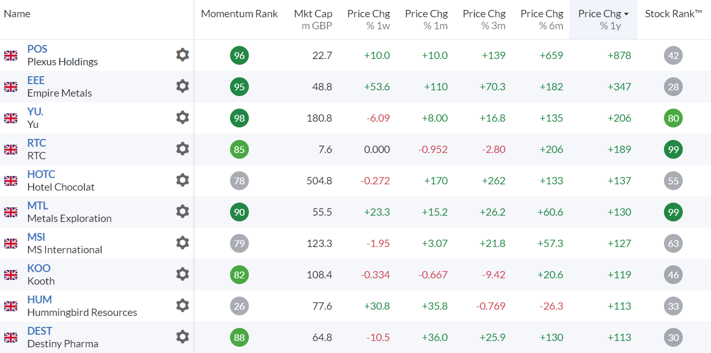Open gear options for Metals Exploration
Screen dimensions: 711x353
tap(182, 211)
